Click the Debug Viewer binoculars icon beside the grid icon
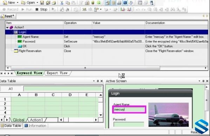This screenshot has height=136, width=210. click(x=119, y=3)
